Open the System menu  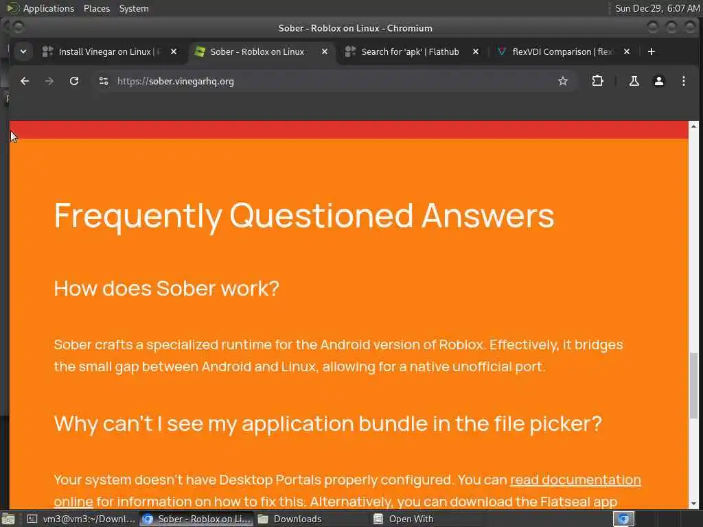coord(134,8)
